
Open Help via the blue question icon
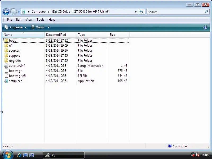point(205,27)
